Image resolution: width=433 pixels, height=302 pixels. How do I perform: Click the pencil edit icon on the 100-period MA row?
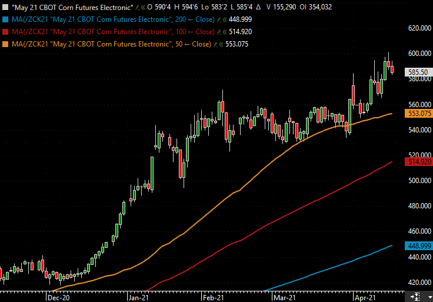(219, 32)
